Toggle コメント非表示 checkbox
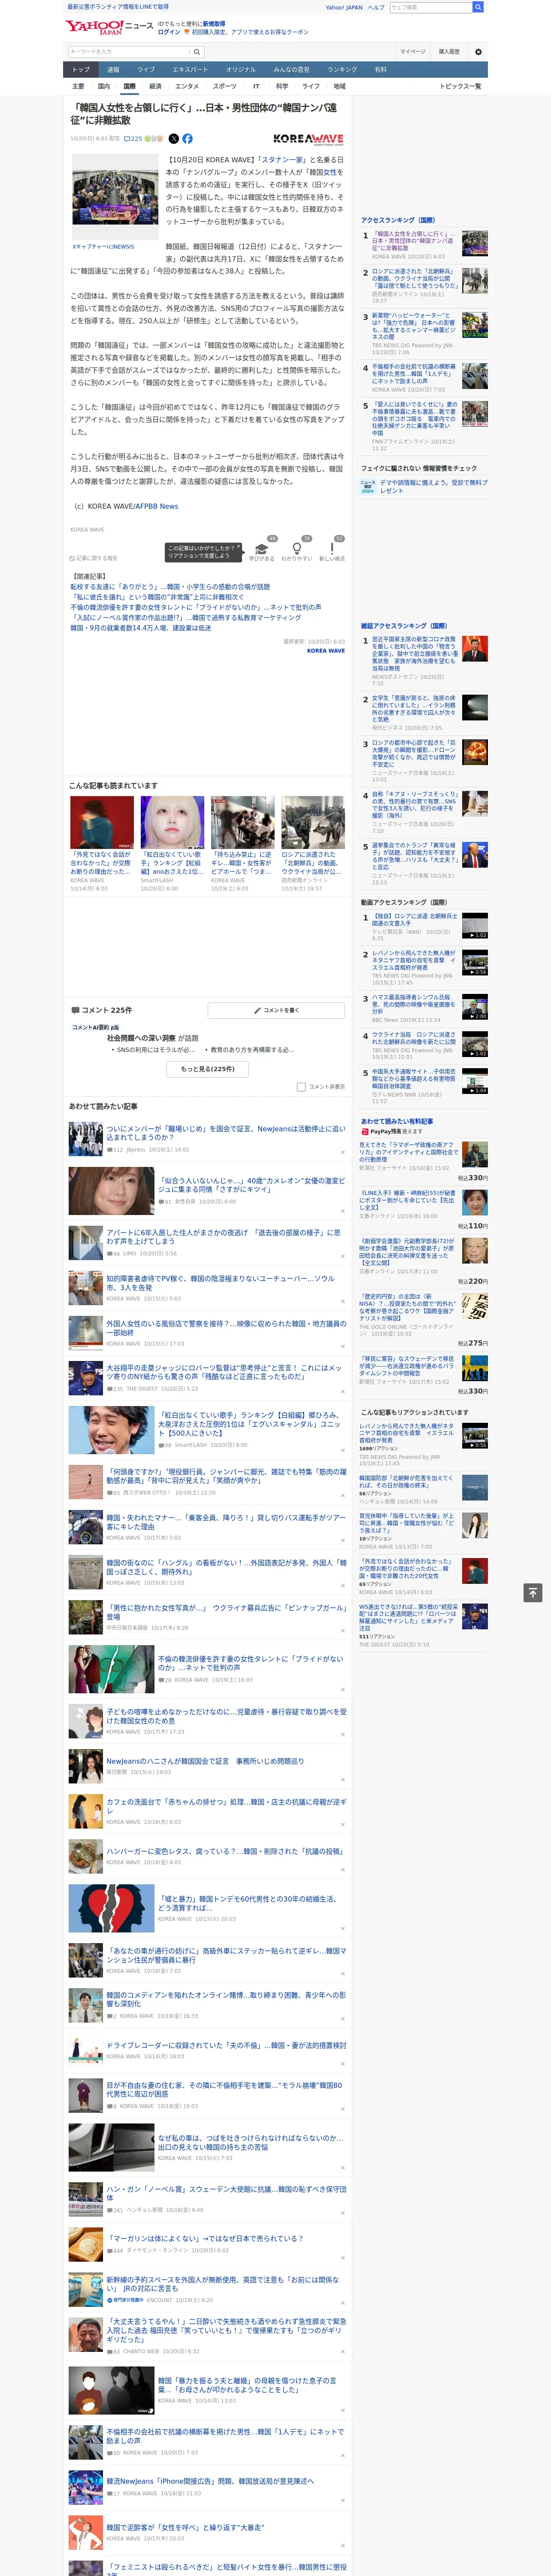Screen dimensions: 551x2576 [301, 1086]
